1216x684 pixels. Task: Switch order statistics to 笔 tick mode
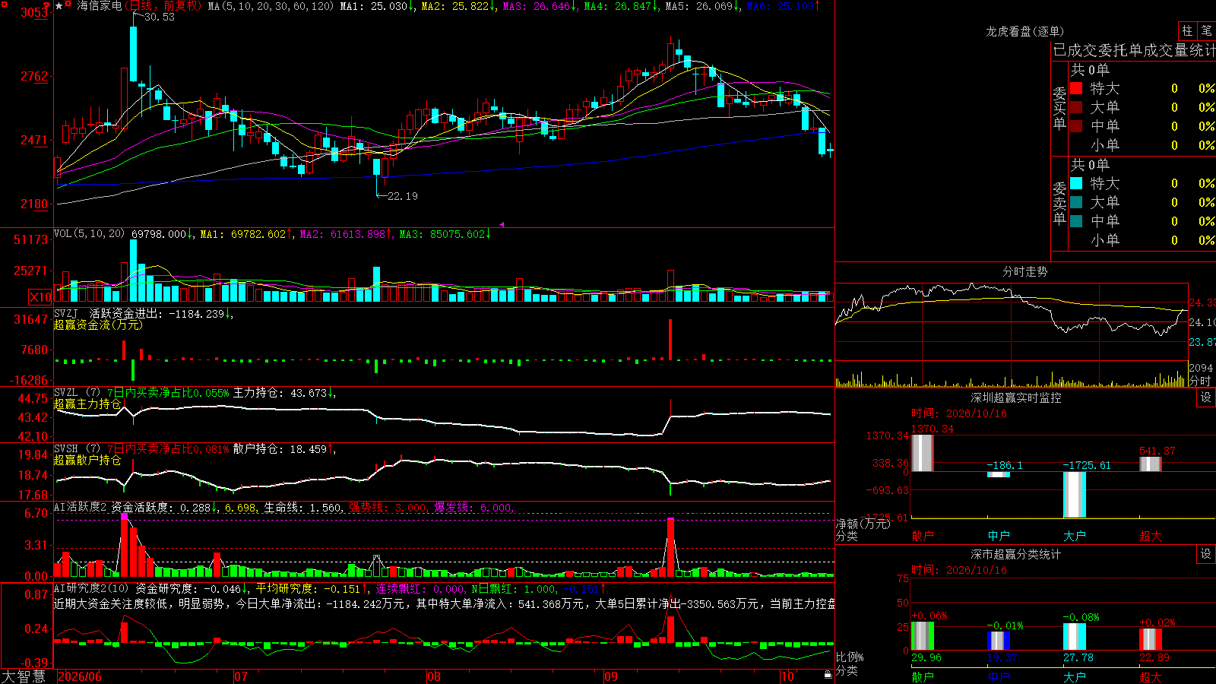pos(1206,30)
